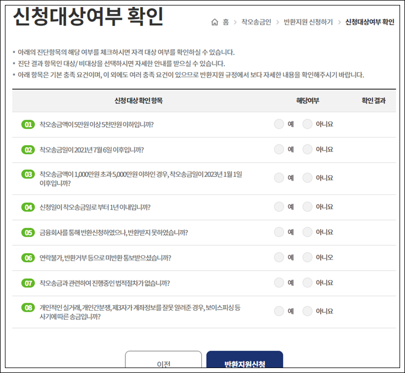The height and width of the screenshot is (373, 405).
Task: Choose 예 for question 08 보이스피싱
Action: pos(279,311)
